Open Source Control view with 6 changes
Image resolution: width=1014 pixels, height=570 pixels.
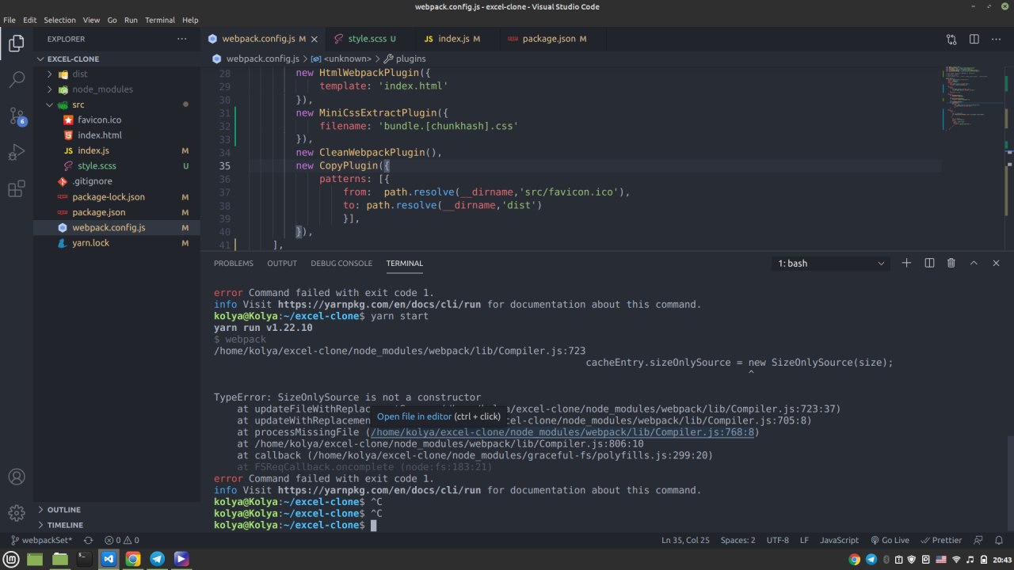click(x=17, y=116)
